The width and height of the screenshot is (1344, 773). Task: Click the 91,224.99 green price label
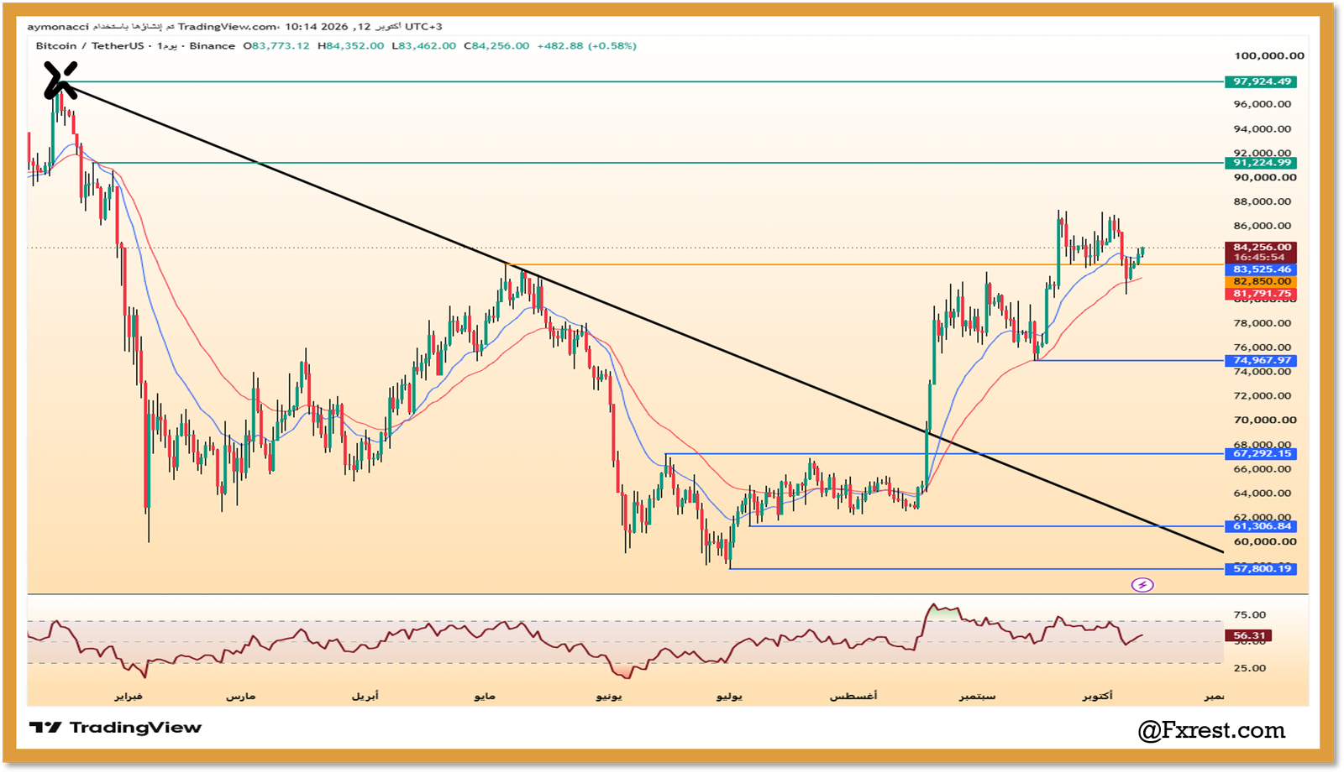[x=1262, y=163]
